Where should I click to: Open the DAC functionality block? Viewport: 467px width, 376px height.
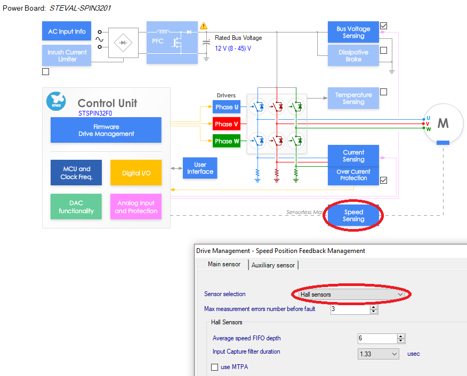click(x=76, y=207)
